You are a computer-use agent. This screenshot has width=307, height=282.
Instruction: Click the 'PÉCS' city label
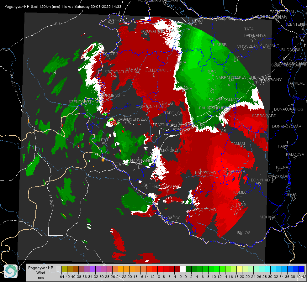(x=241, y=204)
